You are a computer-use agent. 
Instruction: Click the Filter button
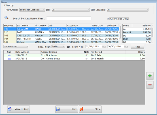137,47
